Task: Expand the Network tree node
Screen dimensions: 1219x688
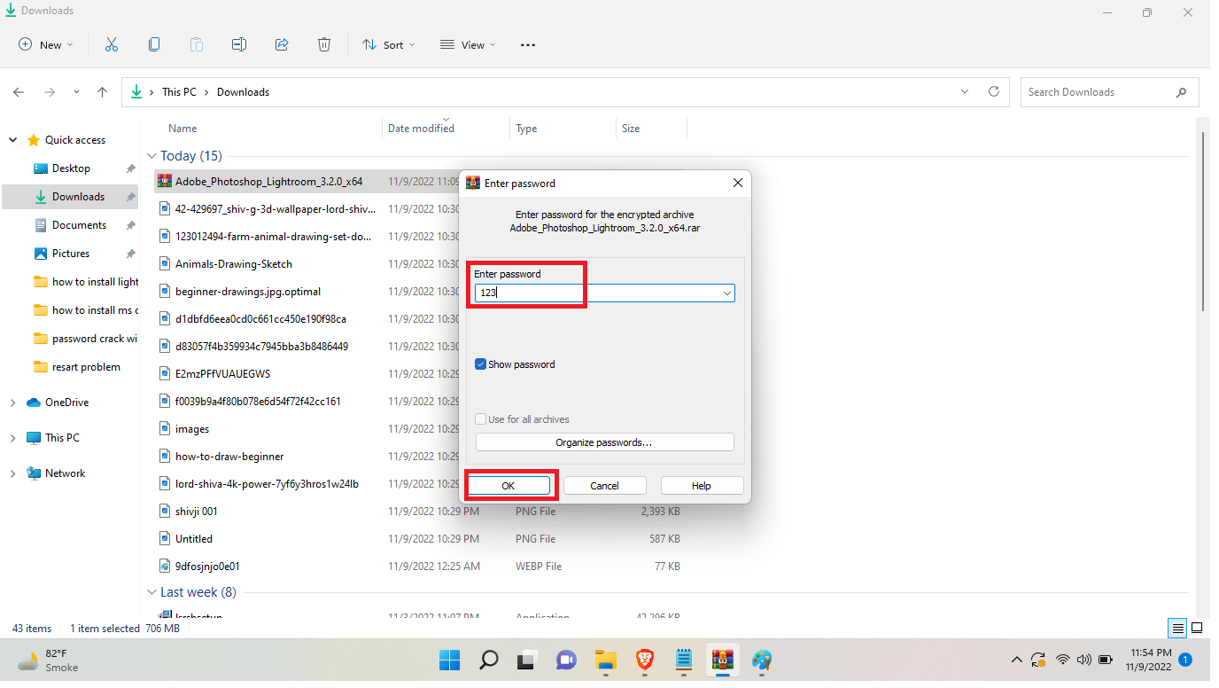Action: click(12, 473)
